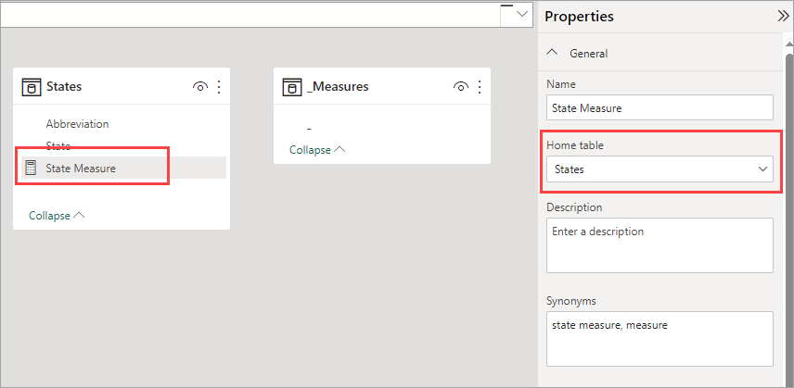Open the Home table dropdown
The width and height of the screenshot is (794, 388).
point(660,169)
